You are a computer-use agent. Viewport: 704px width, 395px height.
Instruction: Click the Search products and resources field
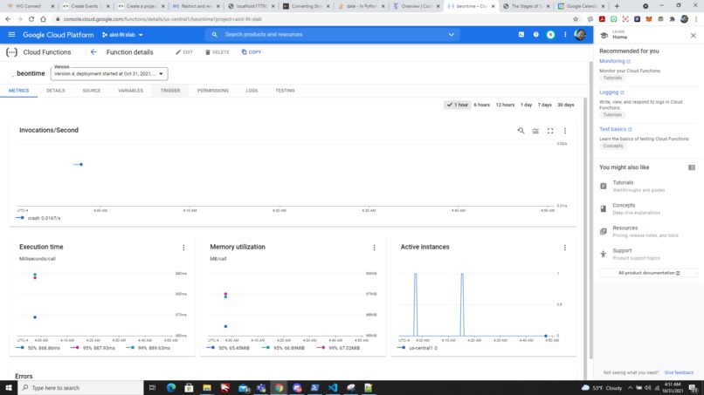(332, 35)
